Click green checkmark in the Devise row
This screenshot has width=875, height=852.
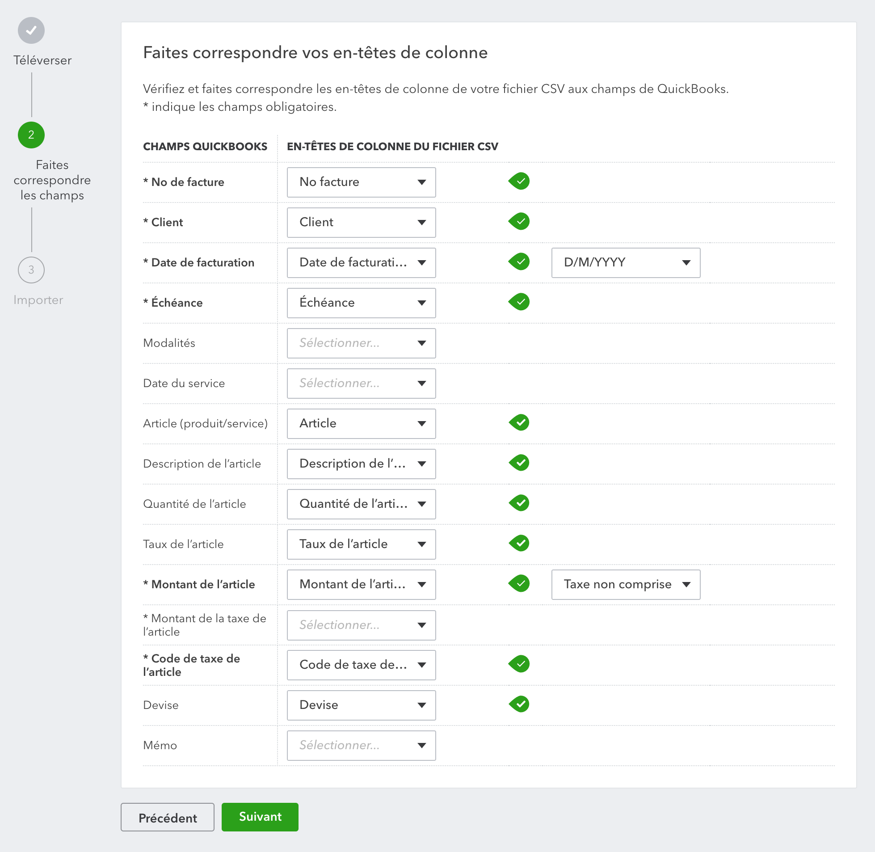519,704
